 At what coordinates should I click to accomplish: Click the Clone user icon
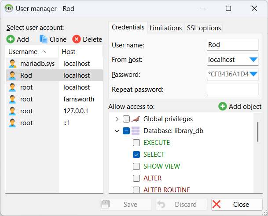44,40
